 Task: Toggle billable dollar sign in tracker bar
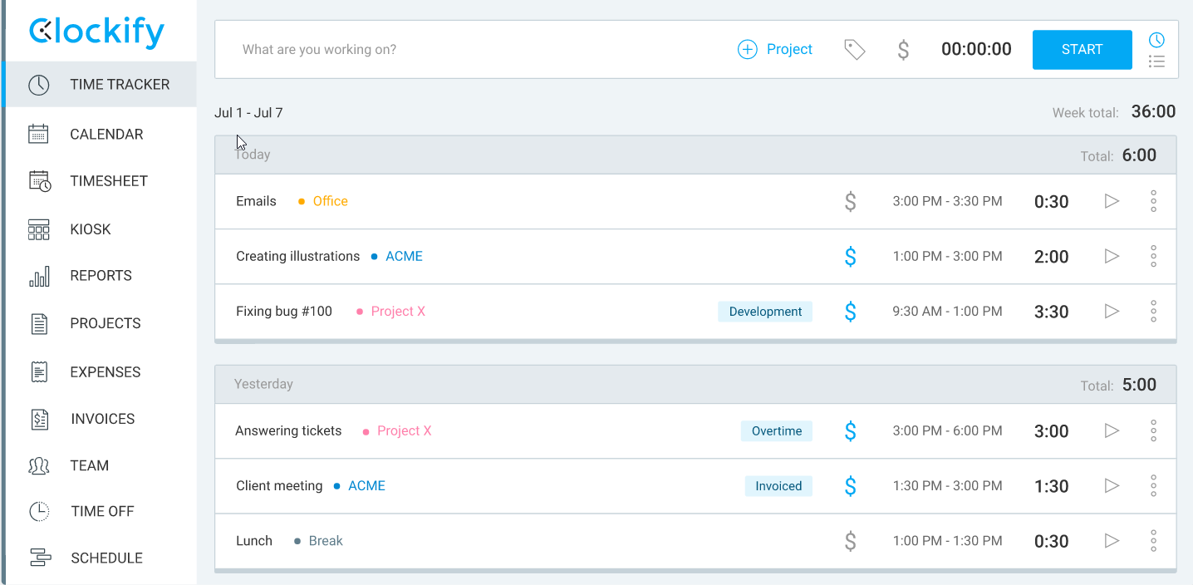point(903,50)
